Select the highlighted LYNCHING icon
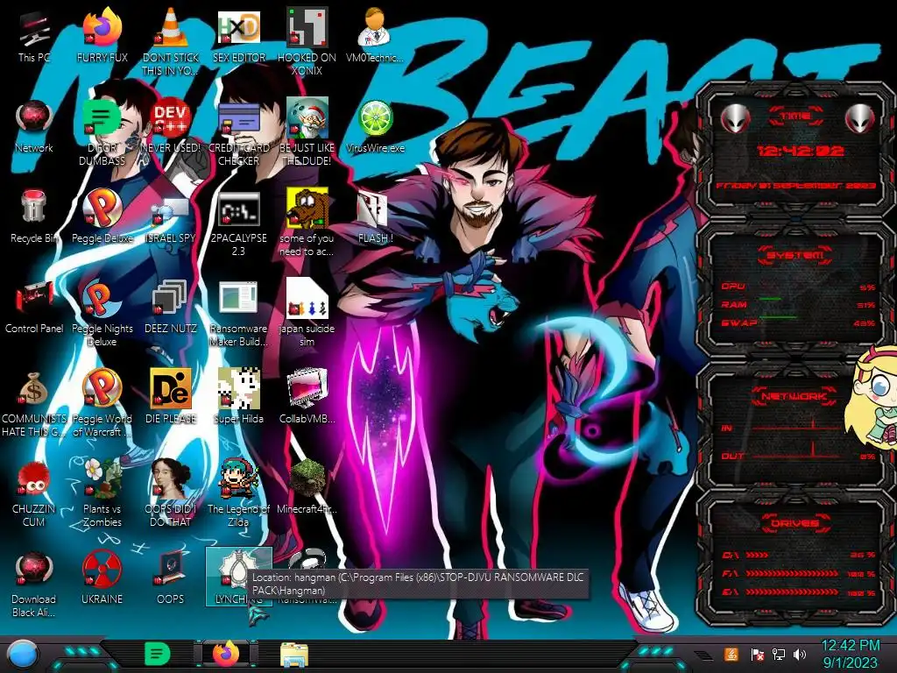The width and height of the screenshot is (897, 673). (x=238, y=577)
